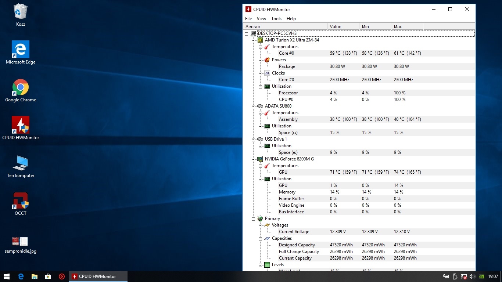The width and height of the screenshot is (502, 282).
Task: Open the Tools menu
Action: [x=276, y=19]
